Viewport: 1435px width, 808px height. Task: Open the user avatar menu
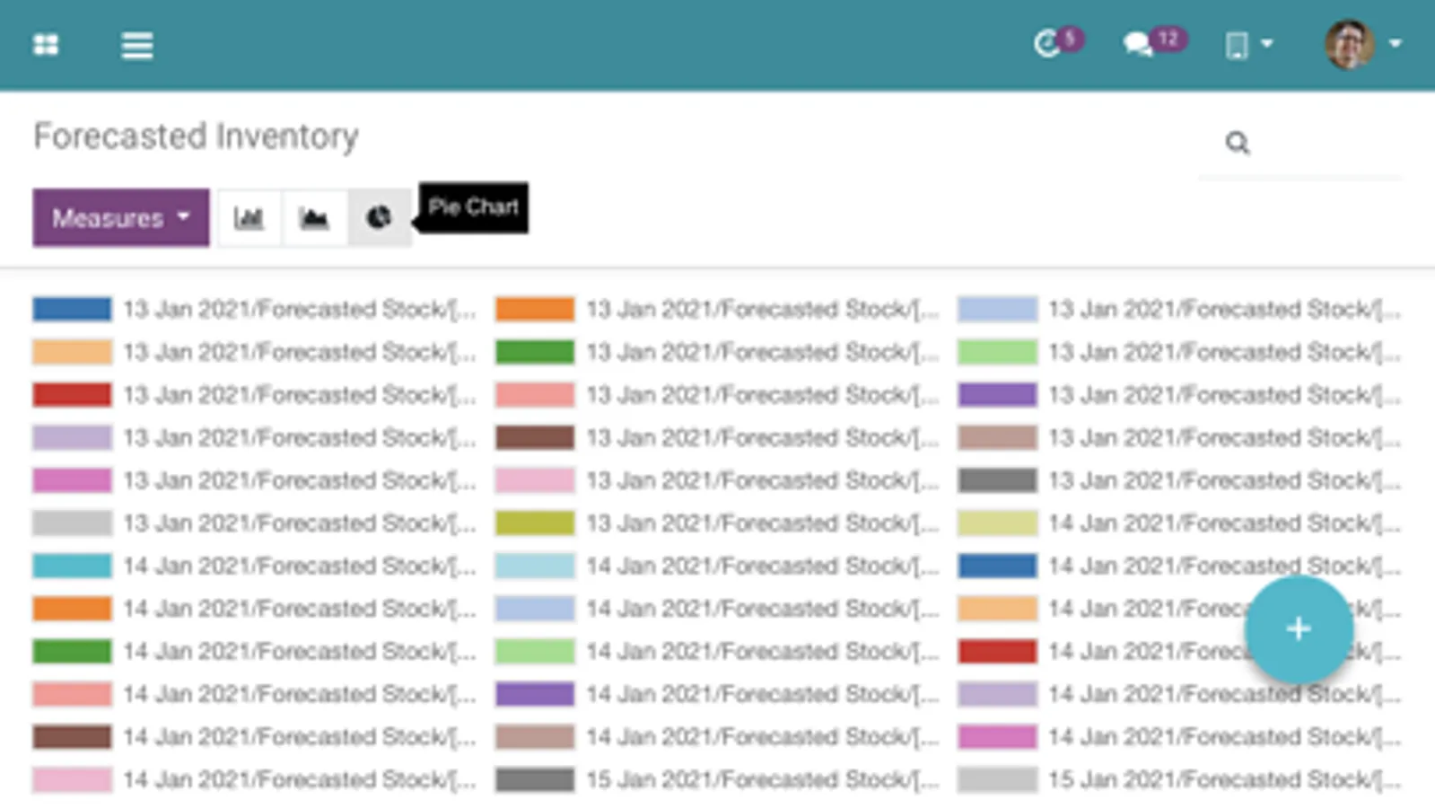1362,44
